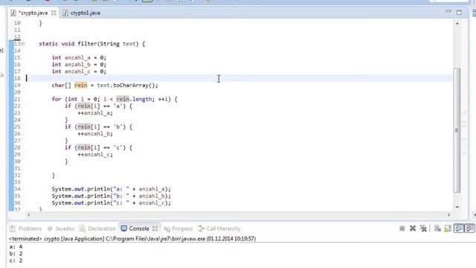Toggle Scroll Lock in Console toolbar
This screenshot has width=476, height=268.
[448, 229]
